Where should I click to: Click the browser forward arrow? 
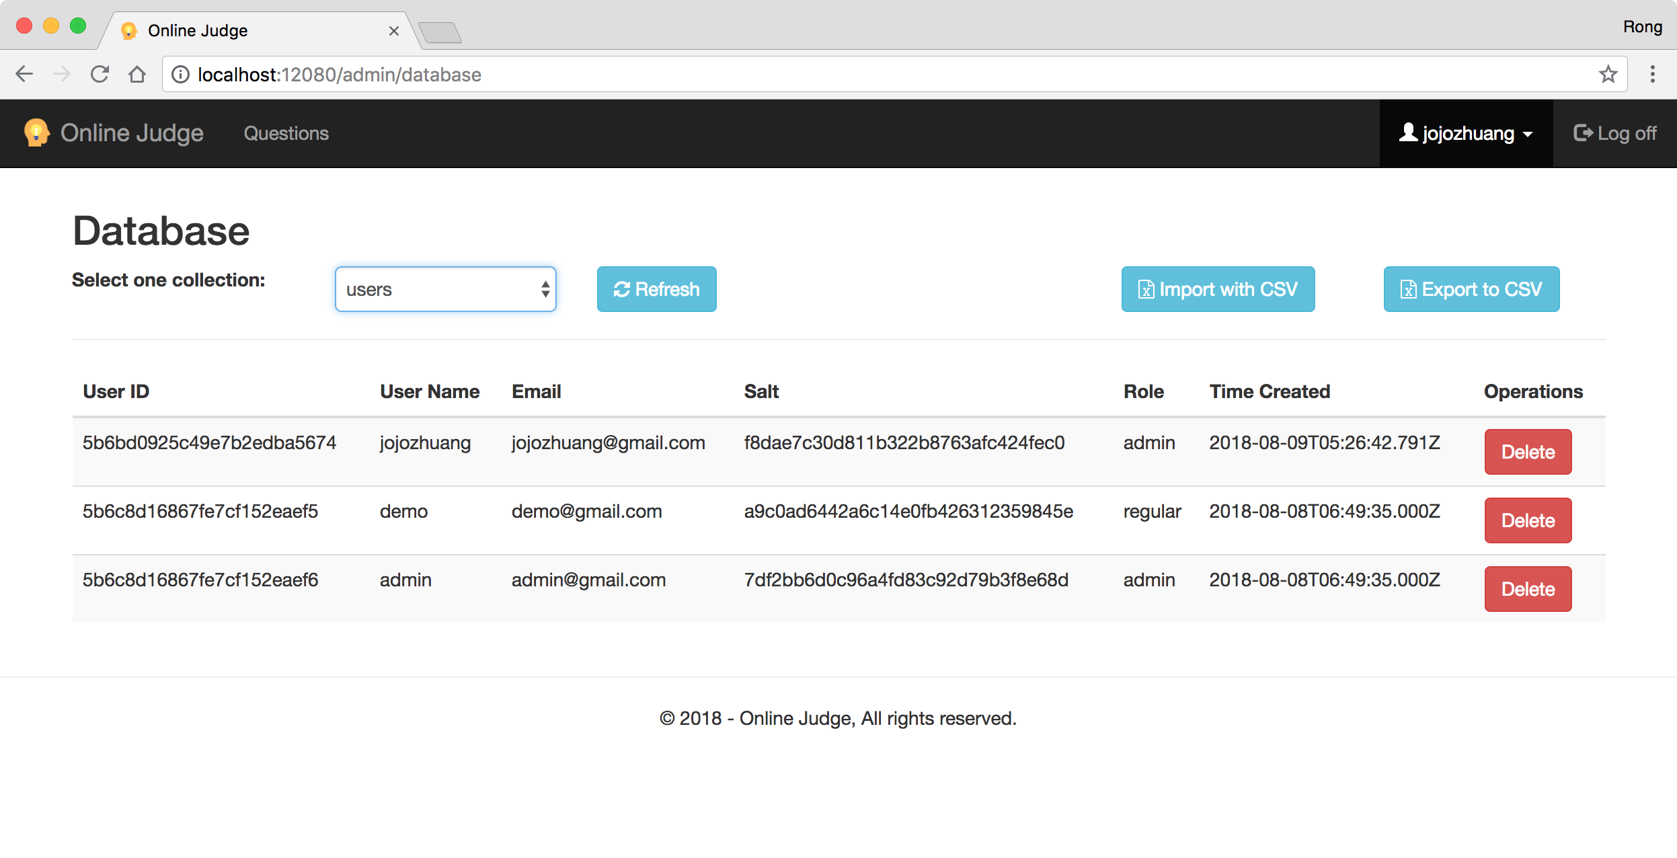[x=62, y=74]
